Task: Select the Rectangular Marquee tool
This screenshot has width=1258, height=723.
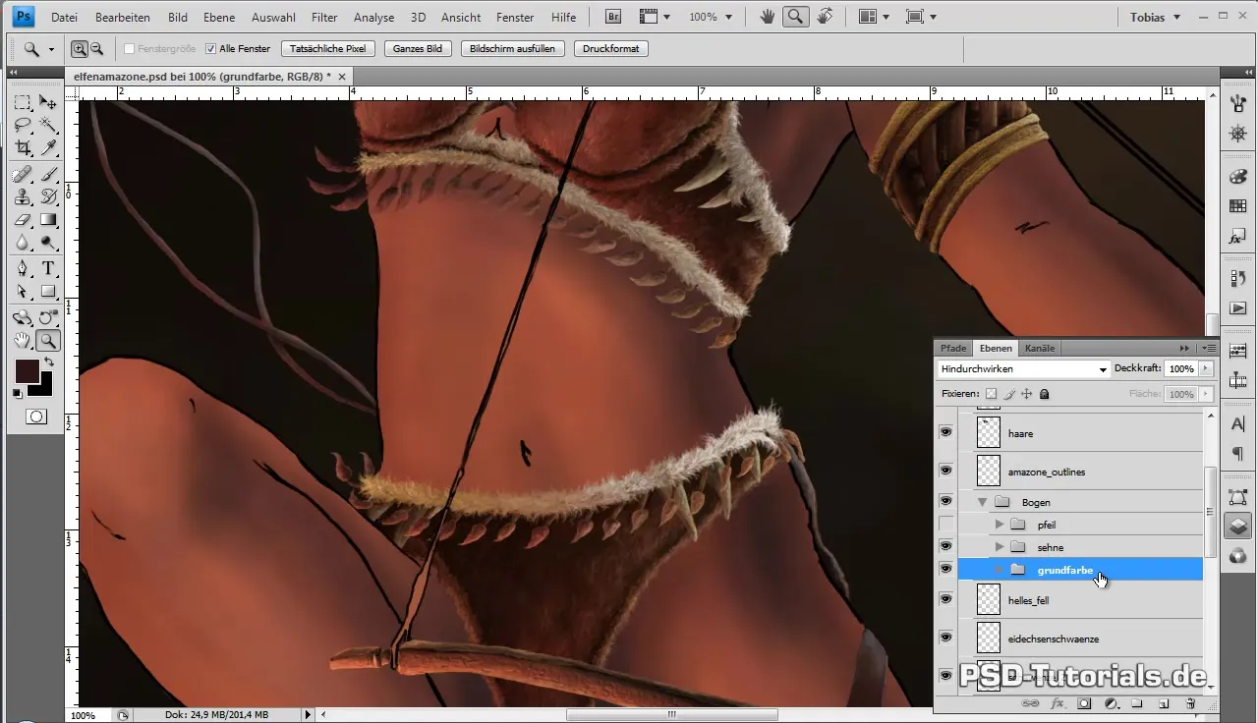Action: point(23,102)
